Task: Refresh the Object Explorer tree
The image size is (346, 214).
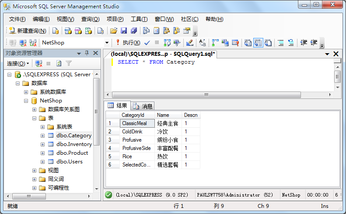Action: [x=59, y=64]
